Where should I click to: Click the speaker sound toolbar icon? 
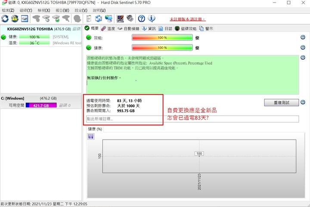point(130,18)
